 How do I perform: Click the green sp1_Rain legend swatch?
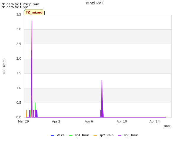click(71, 136)
